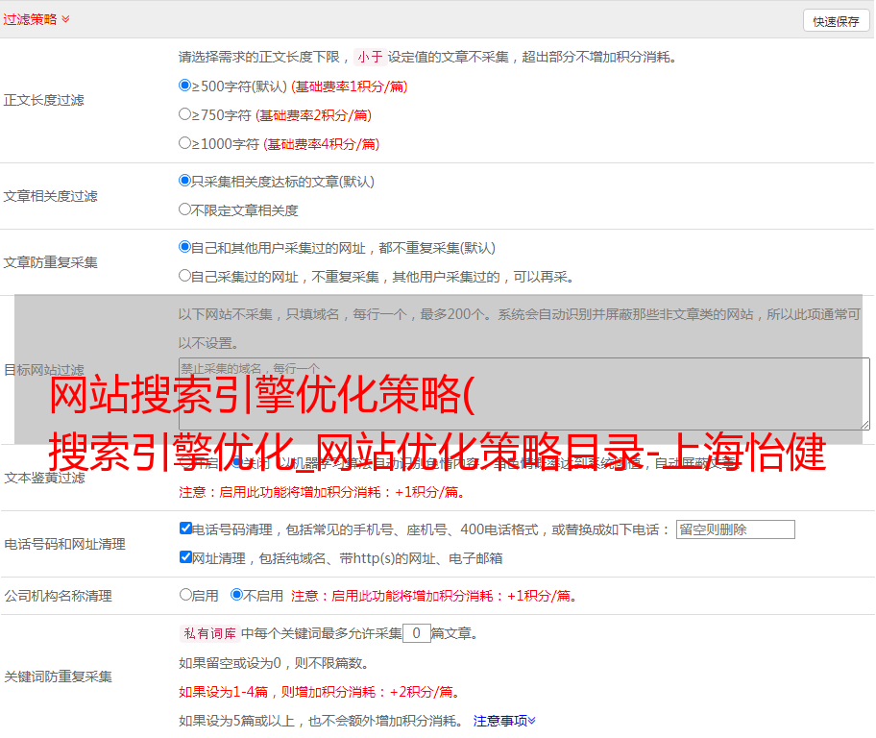Choose 只采集相关度达标的文章 option
This screenshot has width=876, height=738.
tap(184, 181)
